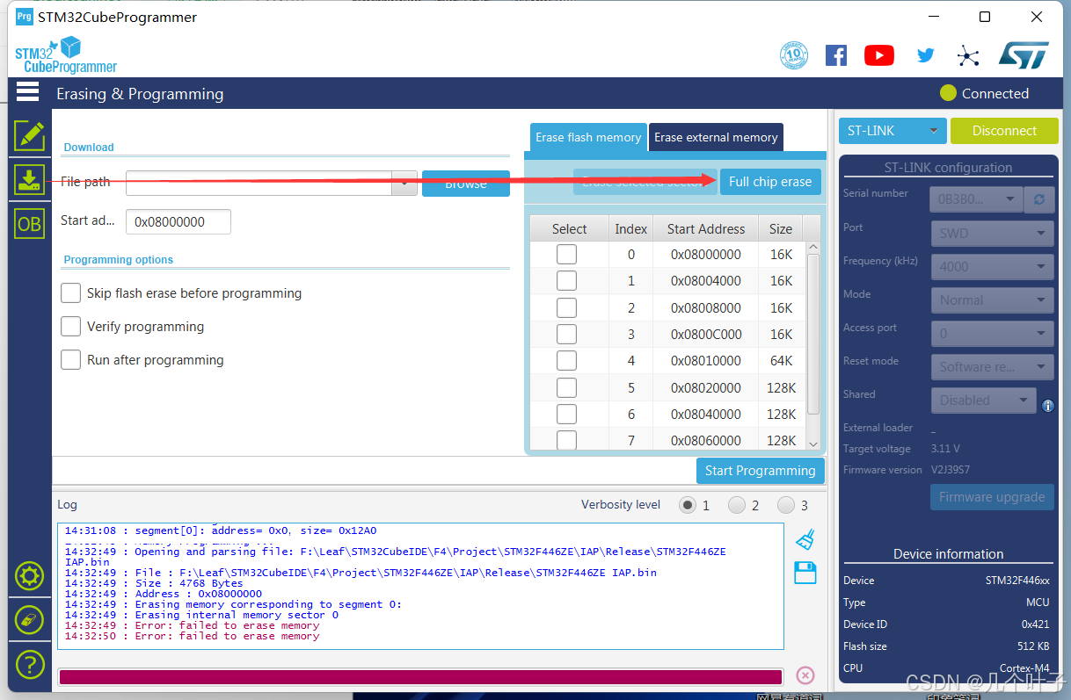Viewport: 1071px width, 700px height.
Task: Click Full chip erase button
Action: point(770,182)
